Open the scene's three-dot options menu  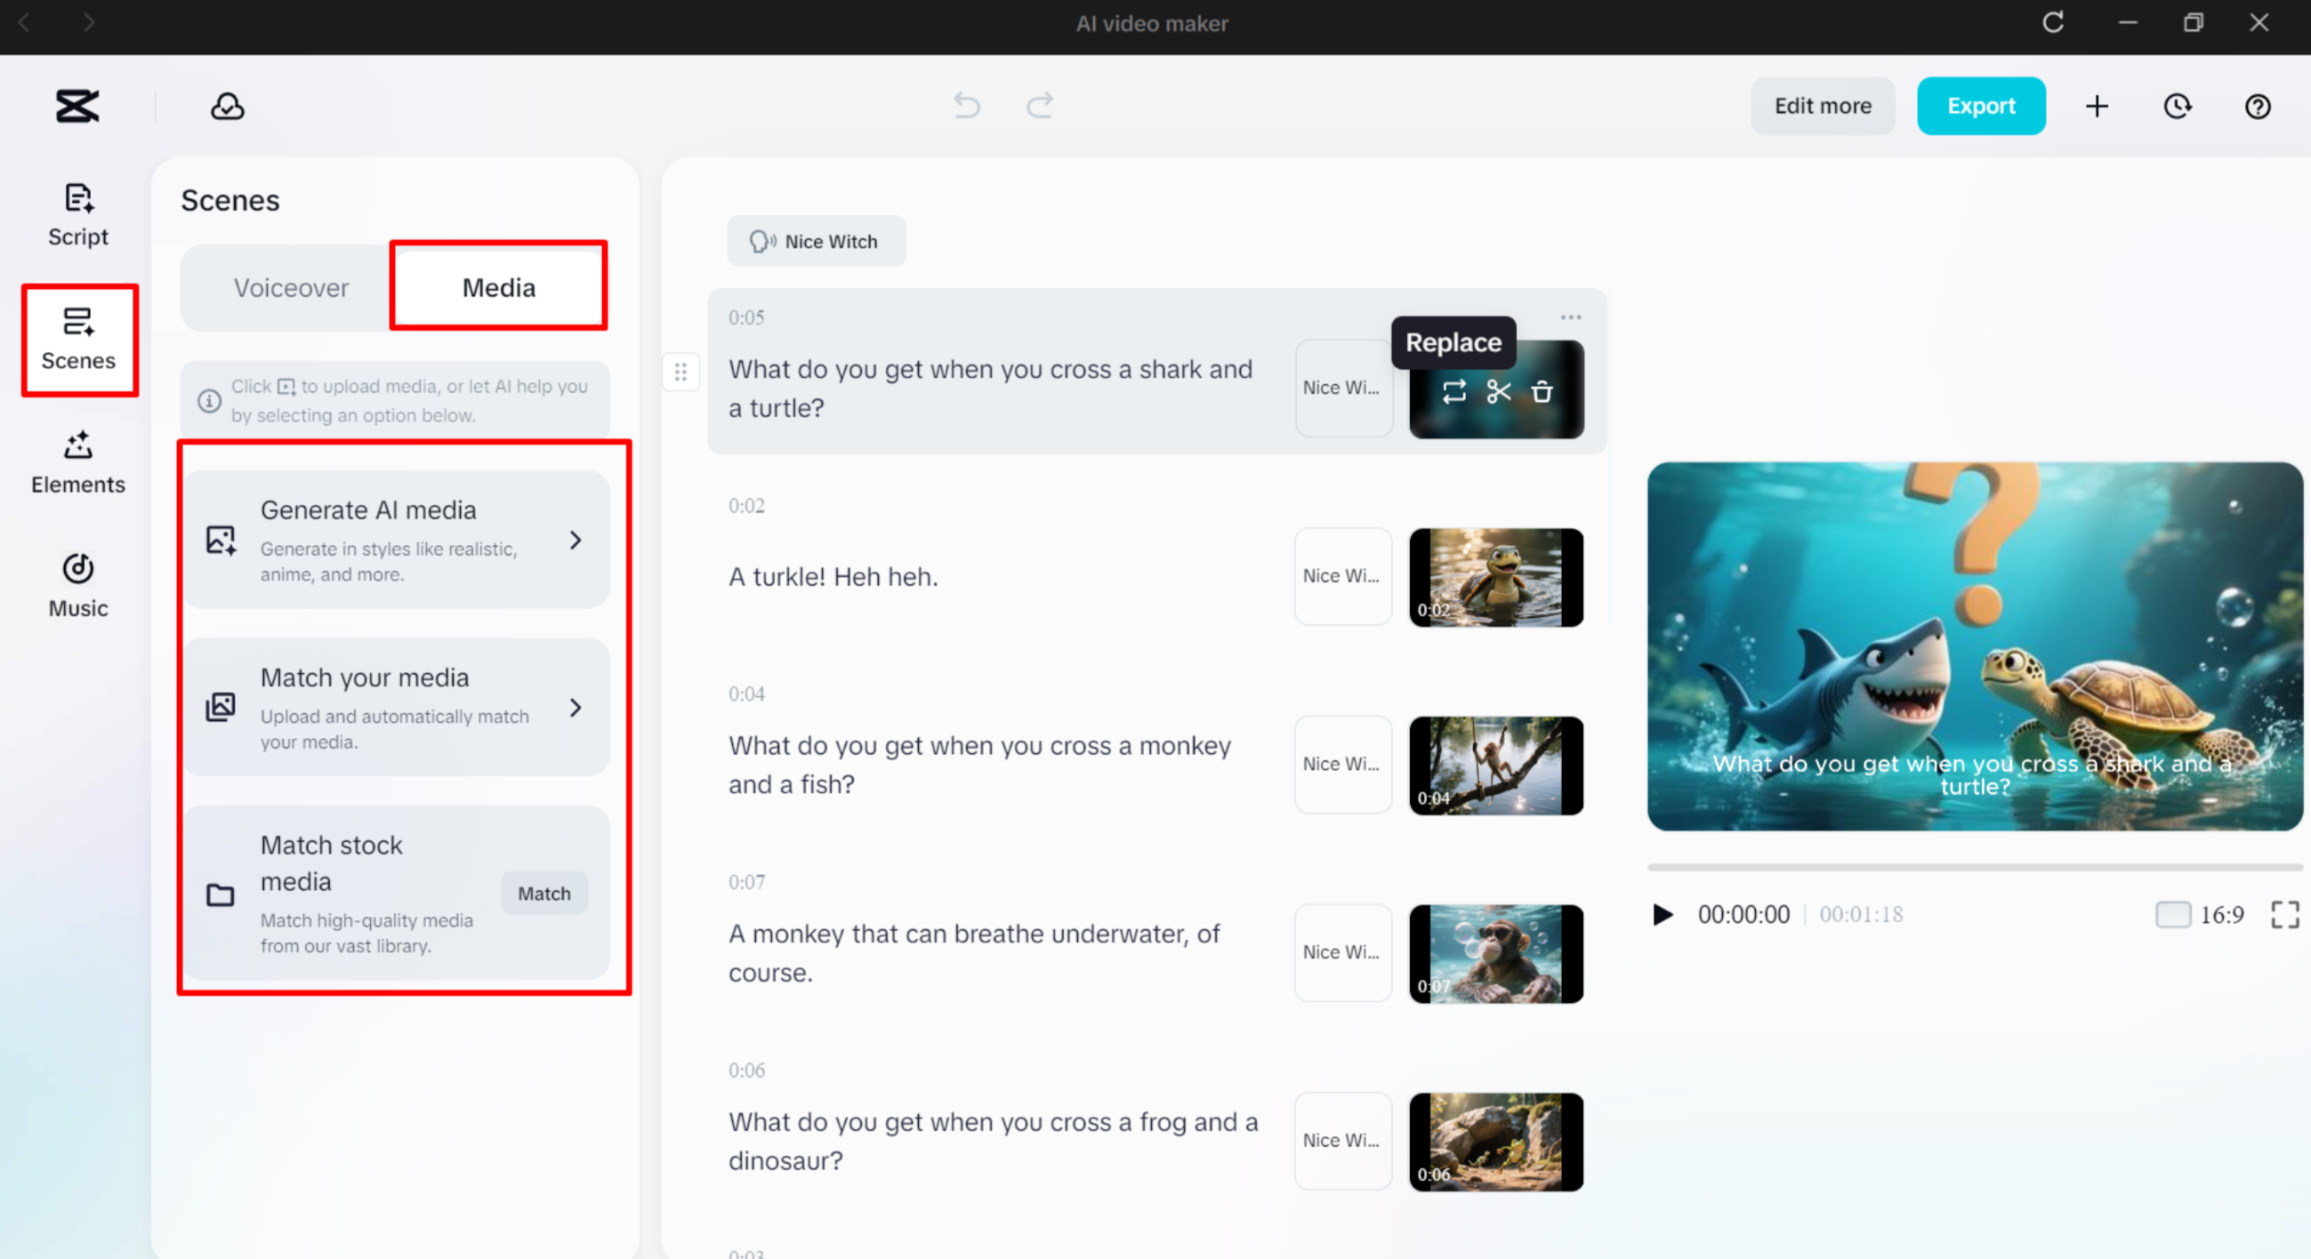(1571, 317)
